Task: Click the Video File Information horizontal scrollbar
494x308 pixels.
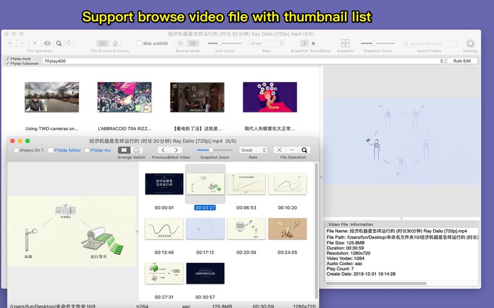Action: tap(376, 284)
